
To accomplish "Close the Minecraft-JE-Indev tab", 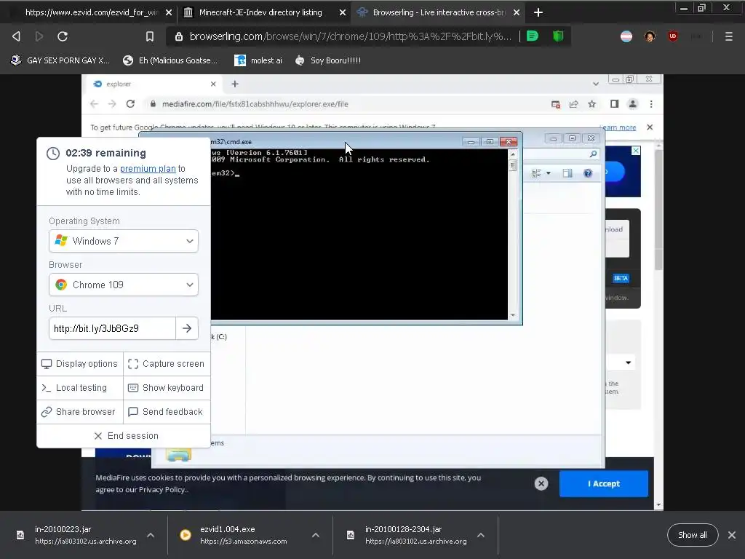I will tap(343, 12).
